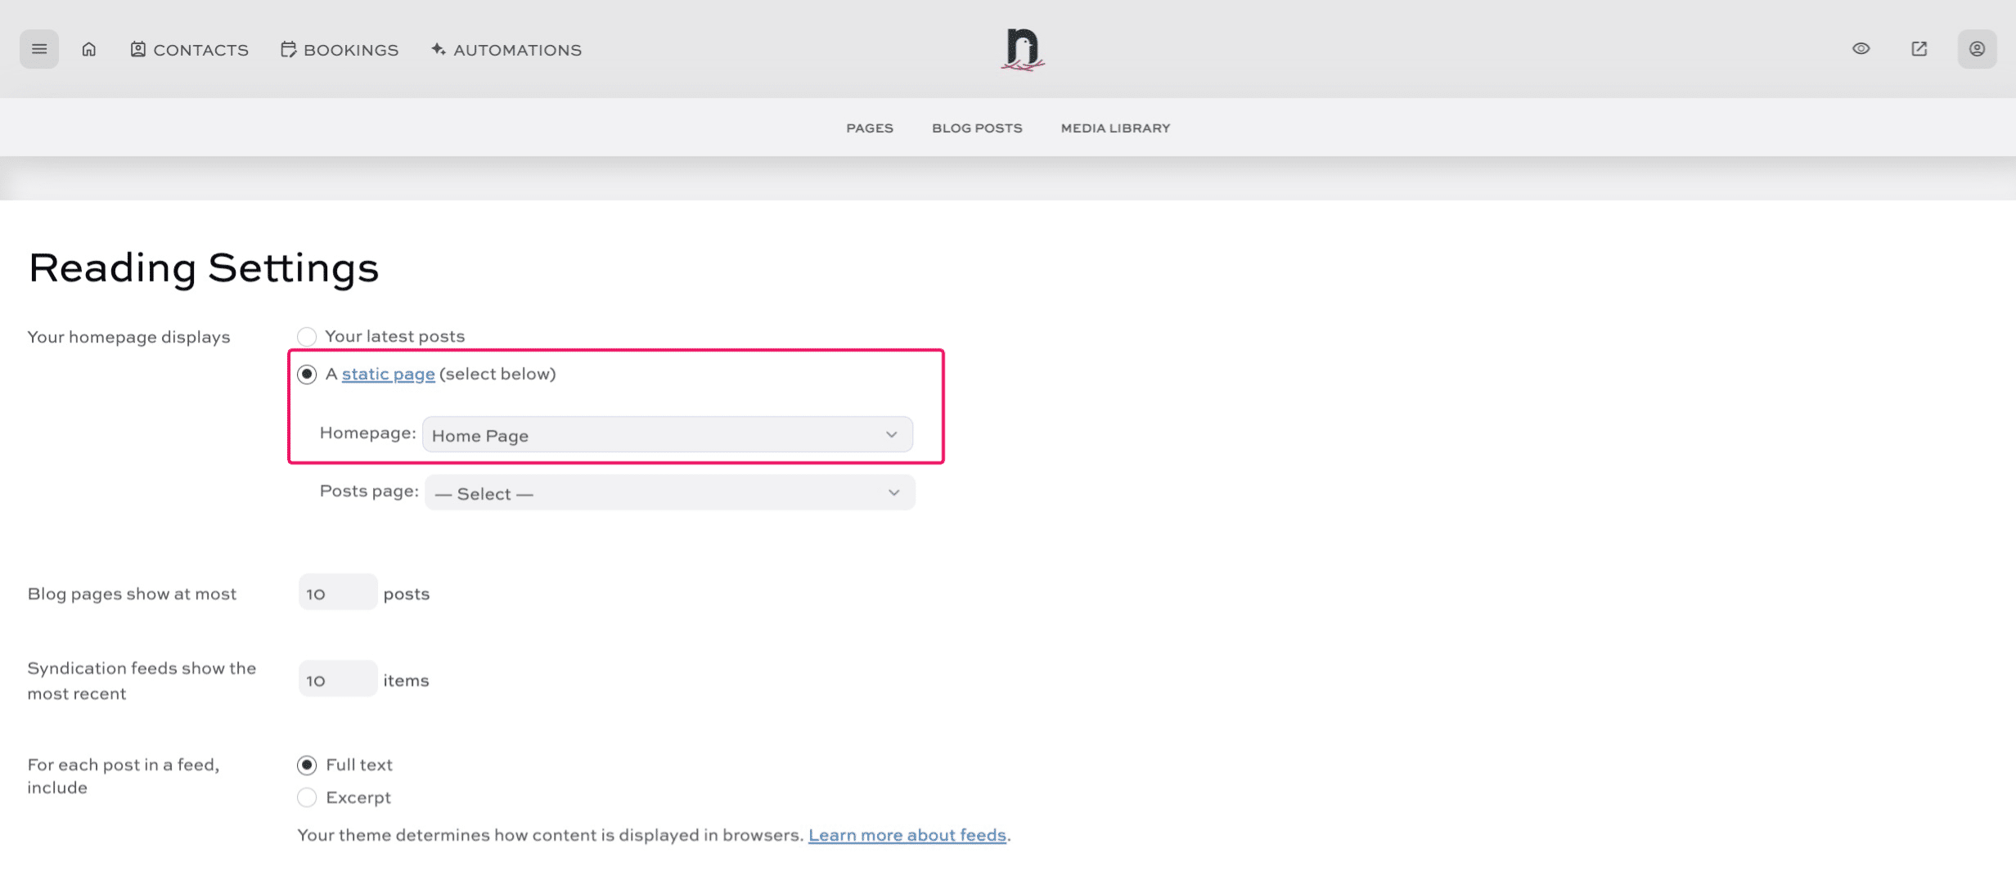Switch to the Blog Posts tab
The width and height of the screenshot is (2016, 889).
[x=976, y=128]
